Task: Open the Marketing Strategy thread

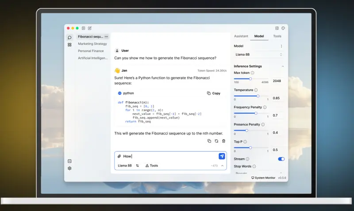Action: click(x=92, y=44)
